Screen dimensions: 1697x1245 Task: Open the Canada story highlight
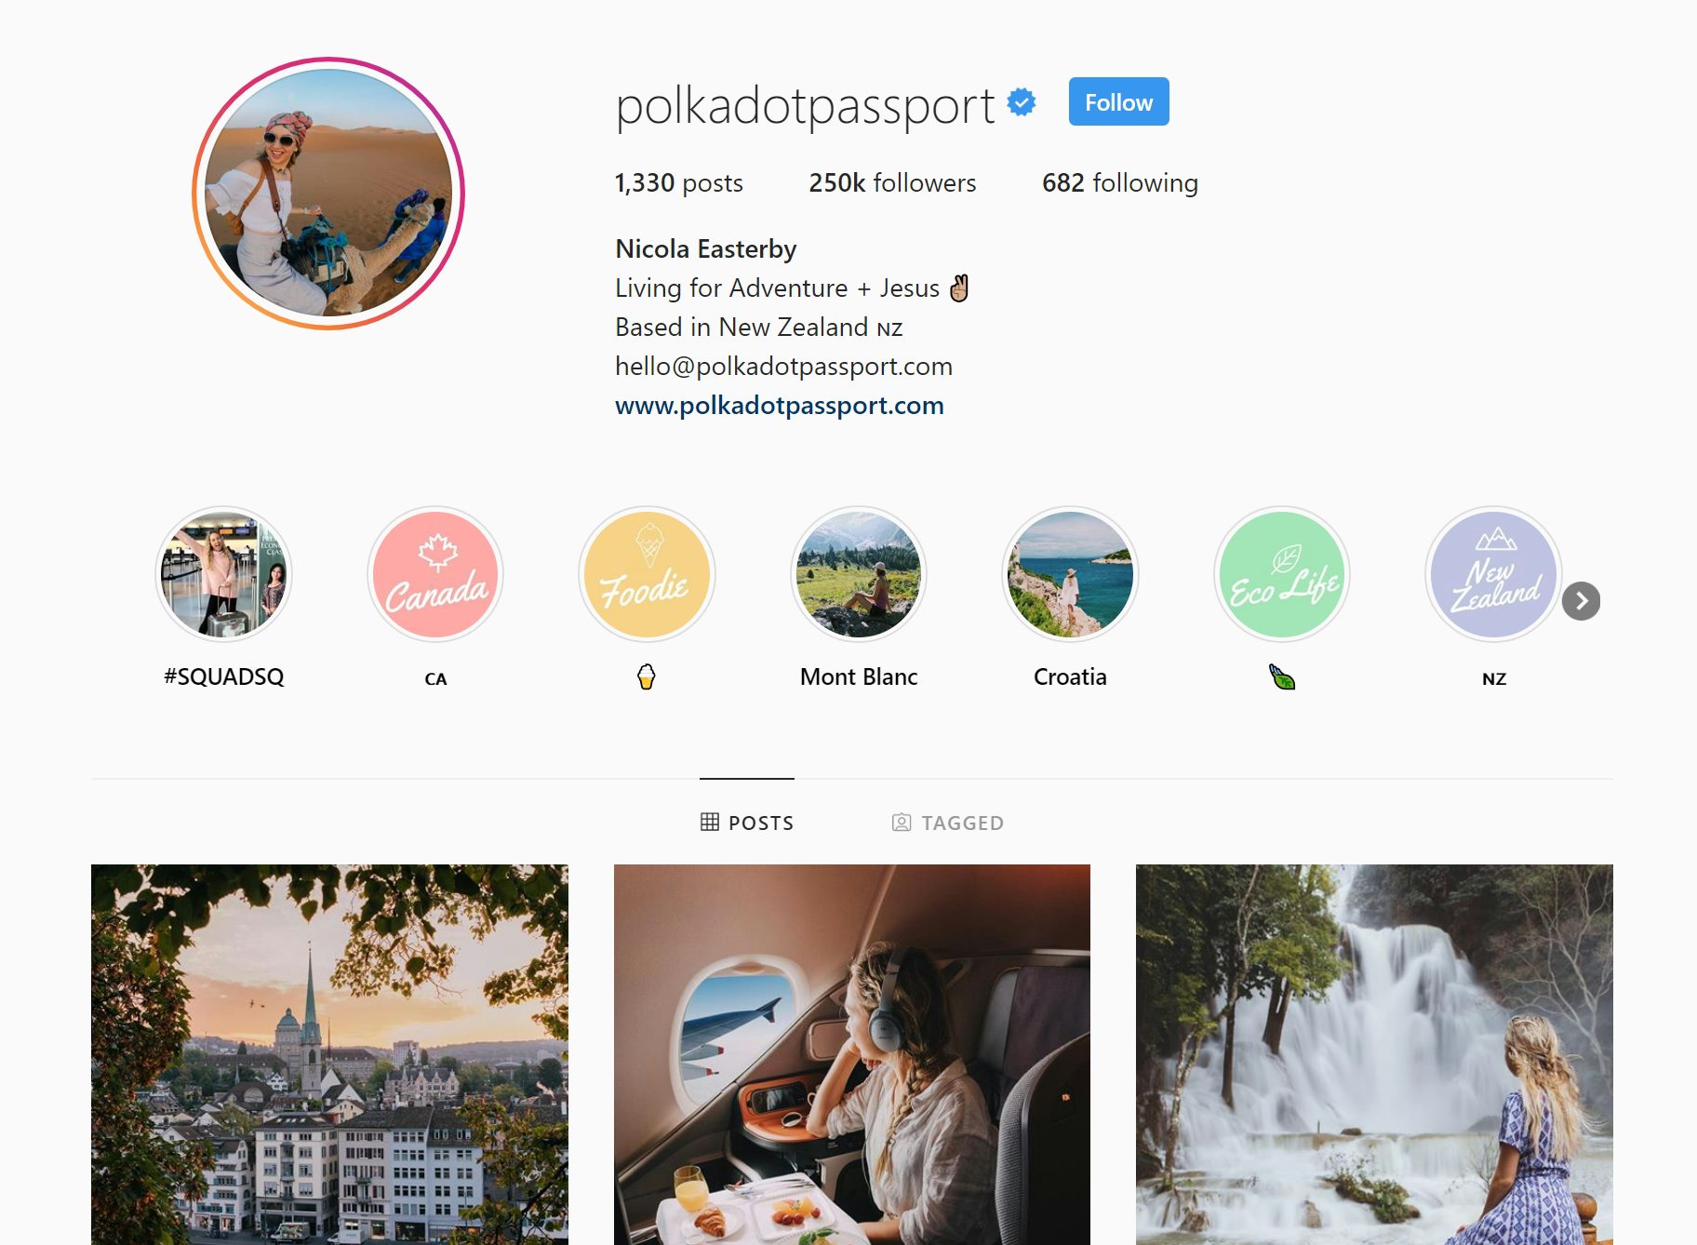(435, 574)
